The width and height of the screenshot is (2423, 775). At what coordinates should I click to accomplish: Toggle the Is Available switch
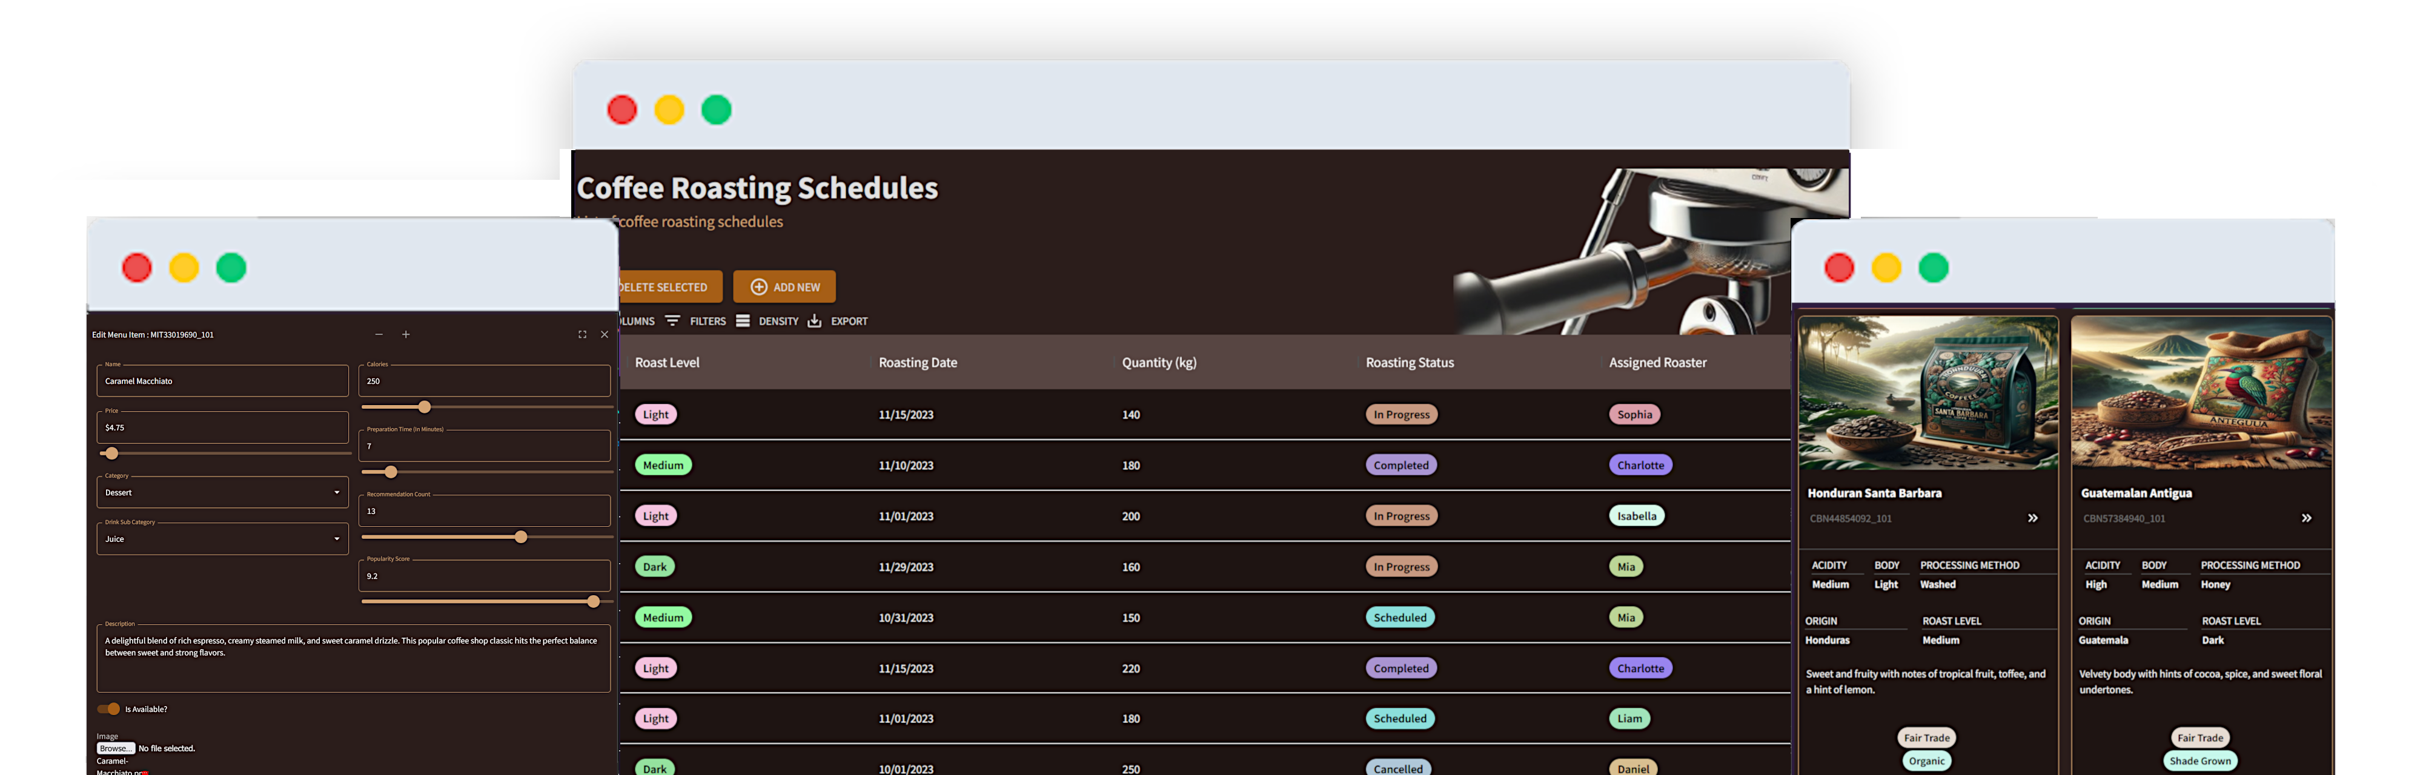109,709
